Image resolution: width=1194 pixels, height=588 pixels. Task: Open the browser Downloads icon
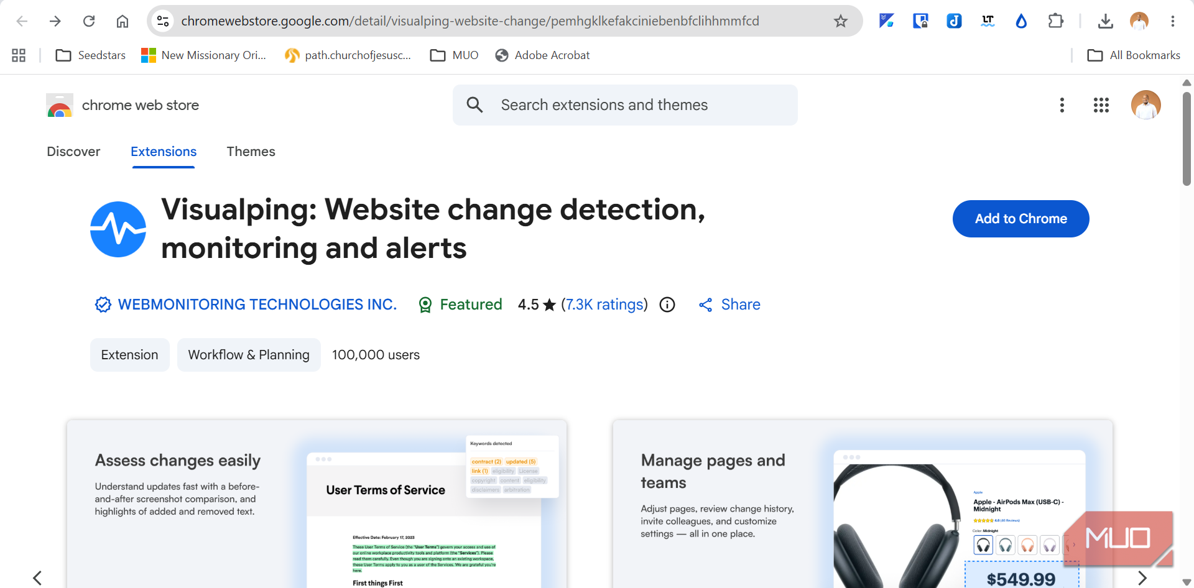pyautogui.click(x=1105, y=21)
